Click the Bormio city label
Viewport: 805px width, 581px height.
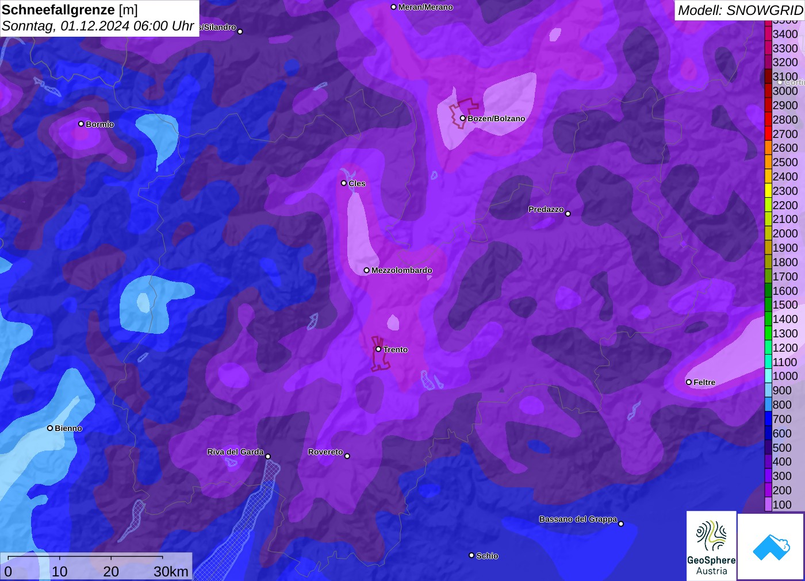tap(100, 124)
